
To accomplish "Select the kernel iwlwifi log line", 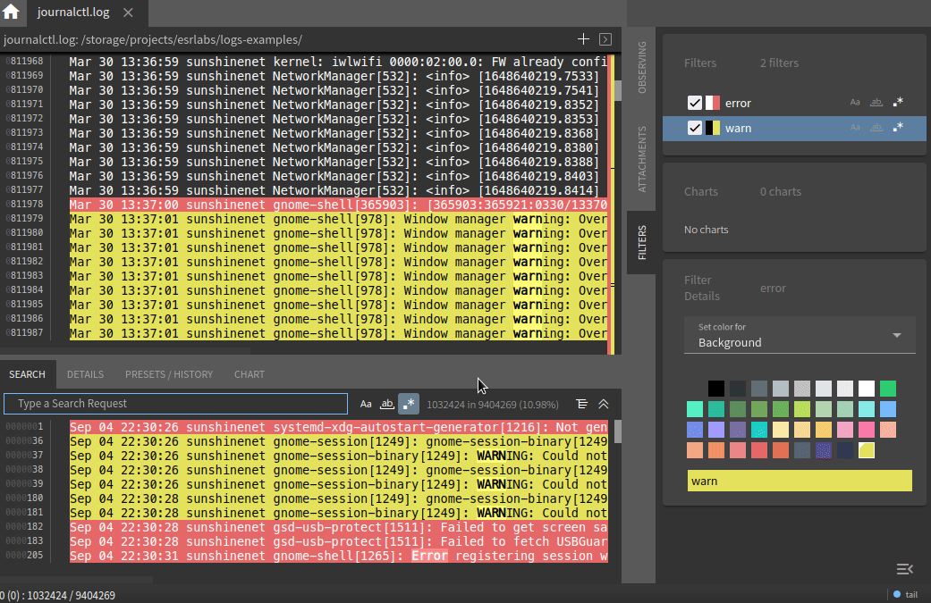I will tap(338, 63).
